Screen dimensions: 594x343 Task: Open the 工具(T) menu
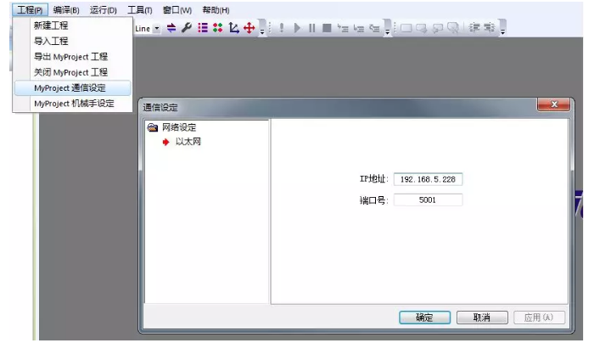point(140,10)
